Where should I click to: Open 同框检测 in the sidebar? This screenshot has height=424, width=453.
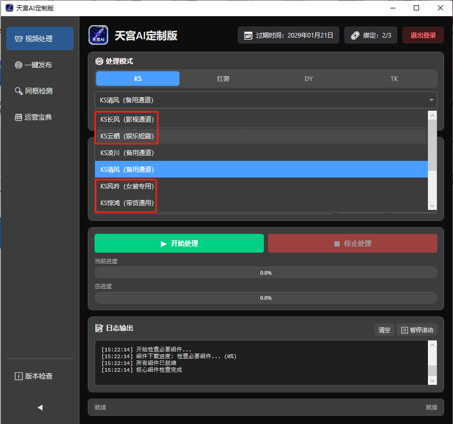tap(40, 91)
